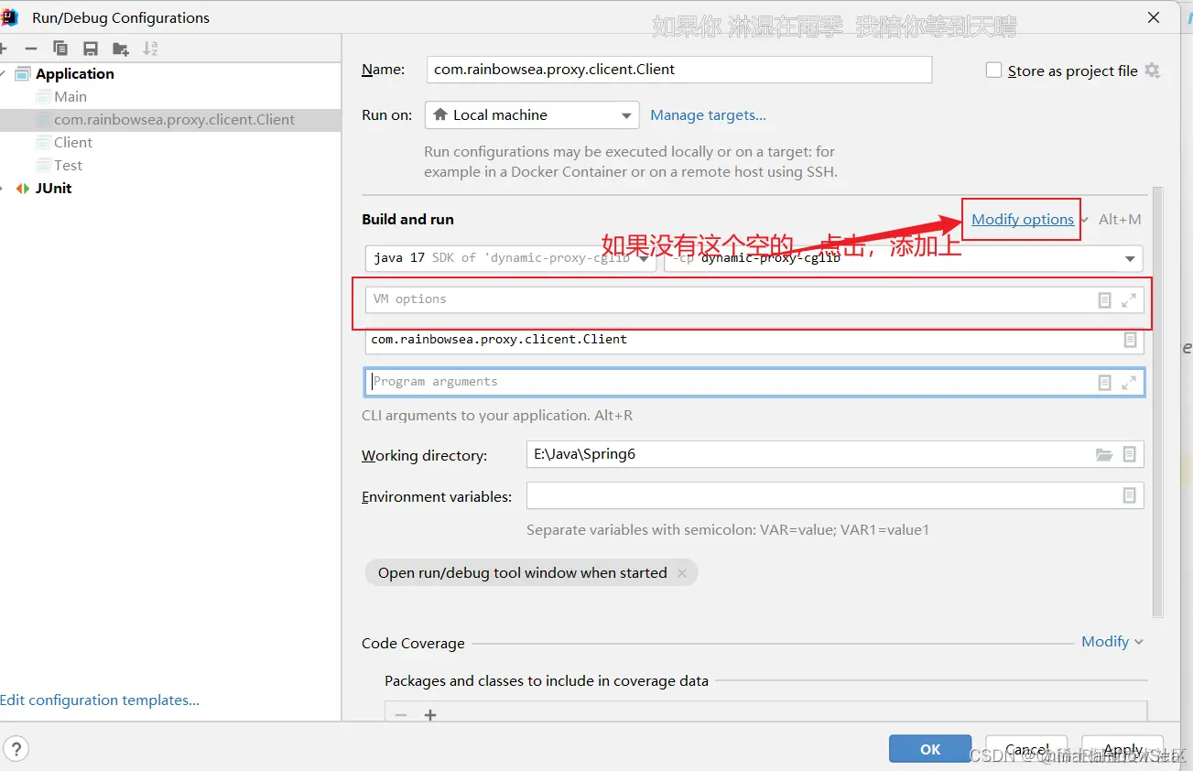Insert macros icon in Working directory field
The height and width of the screenshot is (771, 1193).
point(1130,454)
